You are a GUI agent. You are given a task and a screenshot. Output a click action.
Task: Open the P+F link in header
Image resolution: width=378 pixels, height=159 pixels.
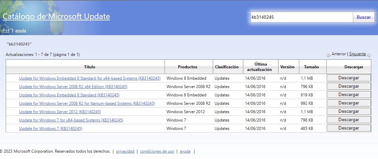click(x=6, y=30)
